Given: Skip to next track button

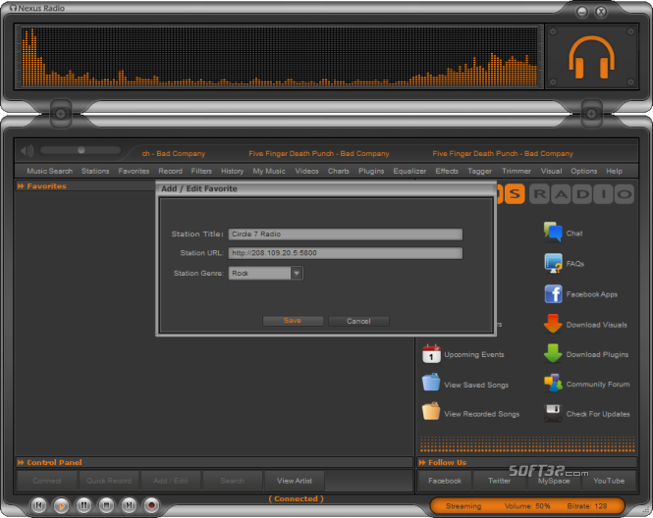Looking at the screenshot, I should 129,505.
